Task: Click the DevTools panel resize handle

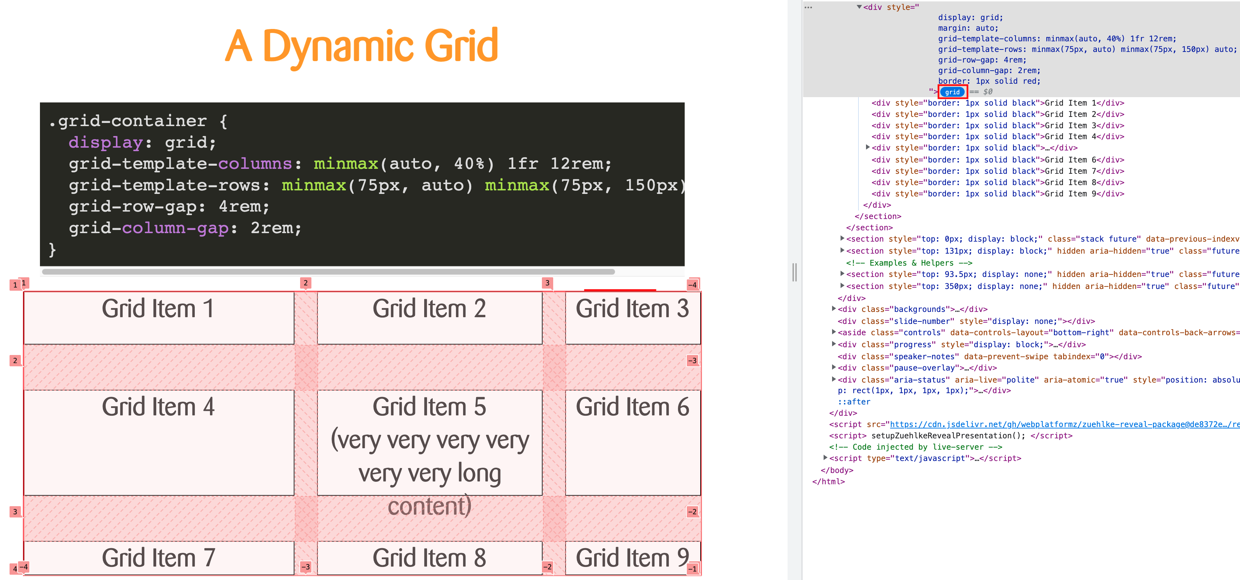Action: coord(794,272)
